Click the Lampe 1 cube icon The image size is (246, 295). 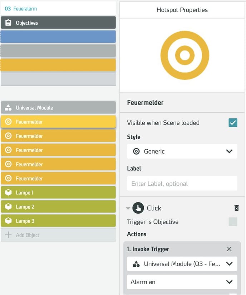tap(8, 193)
